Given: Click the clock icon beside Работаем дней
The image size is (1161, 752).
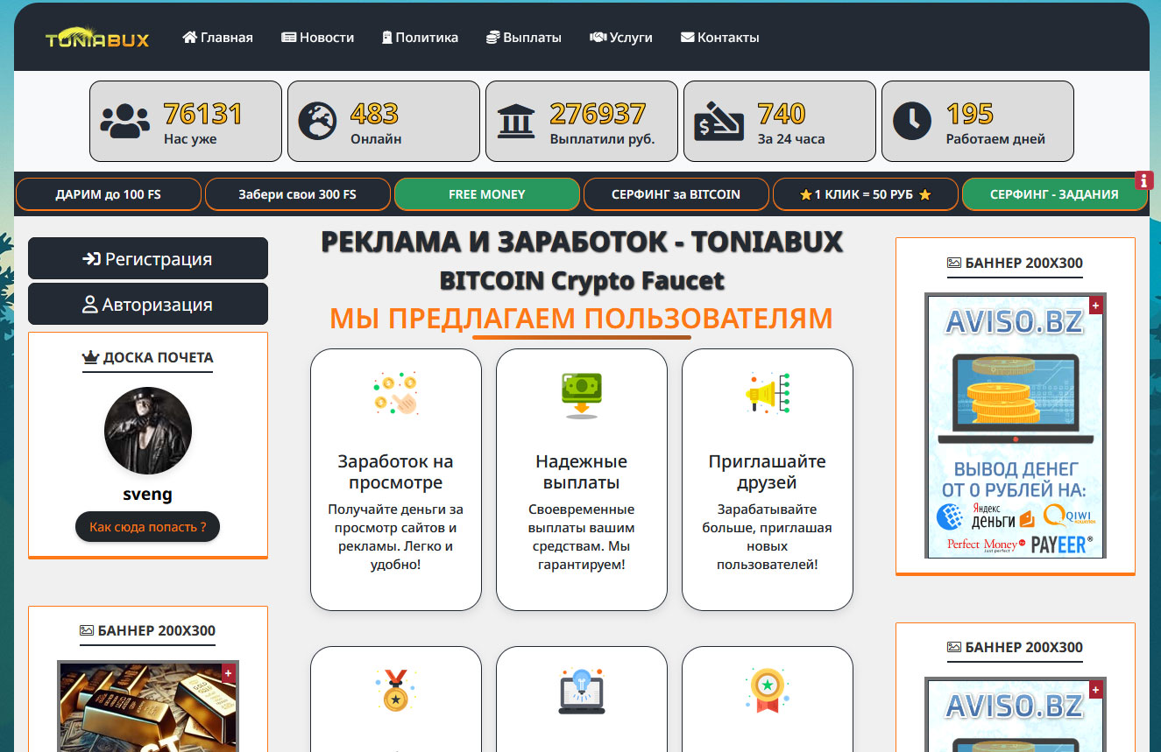Looking at the screenshot, I should (911, 122).
